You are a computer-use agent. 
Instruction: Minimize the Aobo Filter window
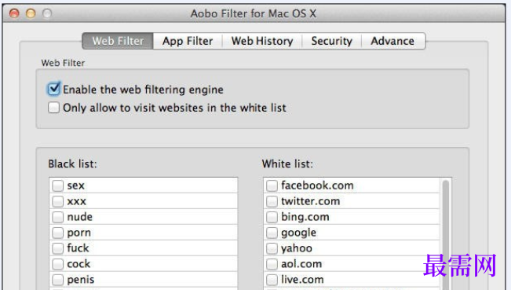pos(31,13)
